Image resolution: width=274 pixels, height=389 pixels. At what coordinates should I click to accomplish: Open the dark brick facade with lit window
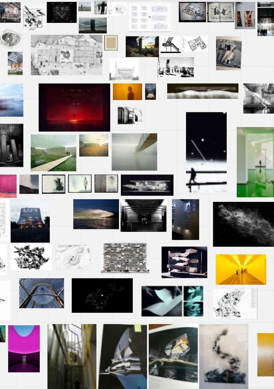[185, 220]
